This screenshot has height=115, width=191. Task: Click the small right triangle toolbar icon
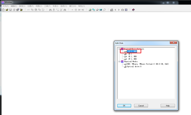click(x=119, y=10)
